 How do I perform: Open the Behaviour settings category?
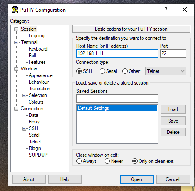coord(39,82)
